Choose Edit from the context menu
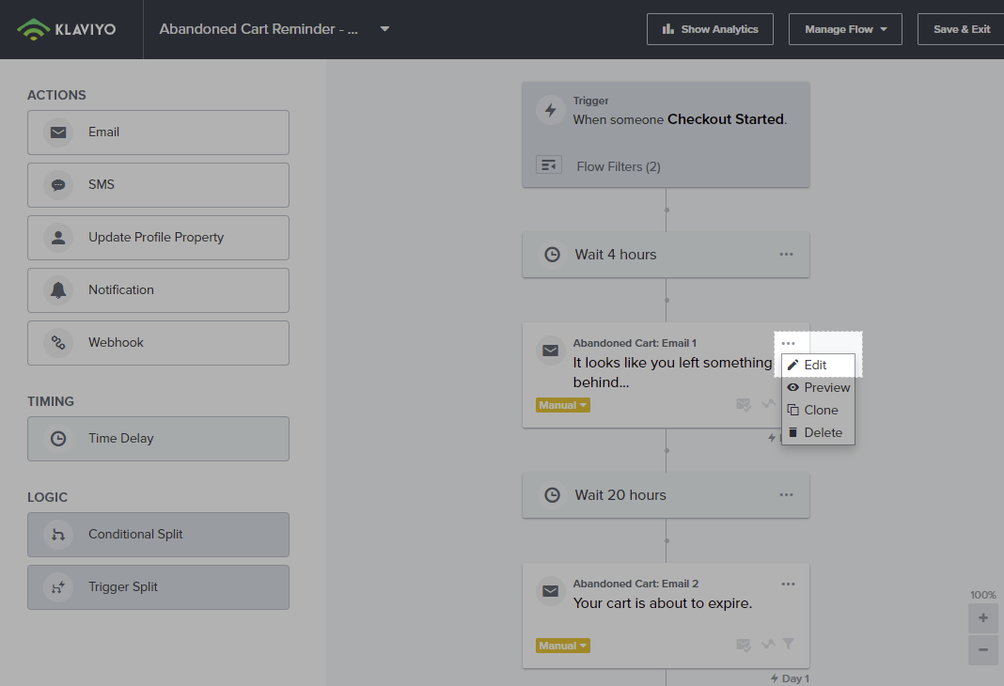Image resolution: width=1004 pixels, height=686 pixels. point(816,365)
